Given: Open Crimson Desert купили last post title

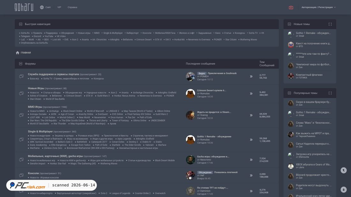Looking at the screenshot, I should point(212,90).
